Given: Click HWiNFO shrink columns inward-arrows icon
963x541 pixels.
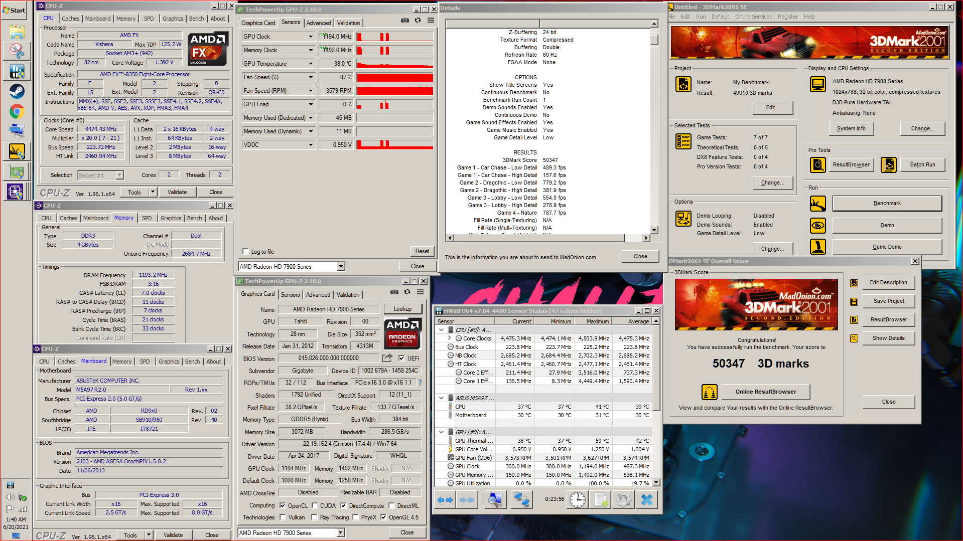Looking at the screenshot, I should pyautogui.click(x=466, y=500).
